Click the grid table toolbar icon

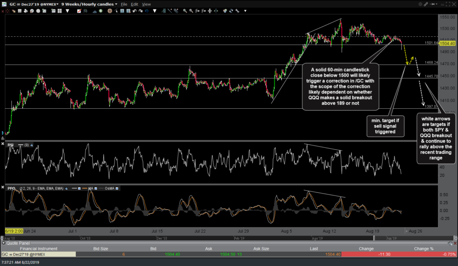(x=20, y=11)
